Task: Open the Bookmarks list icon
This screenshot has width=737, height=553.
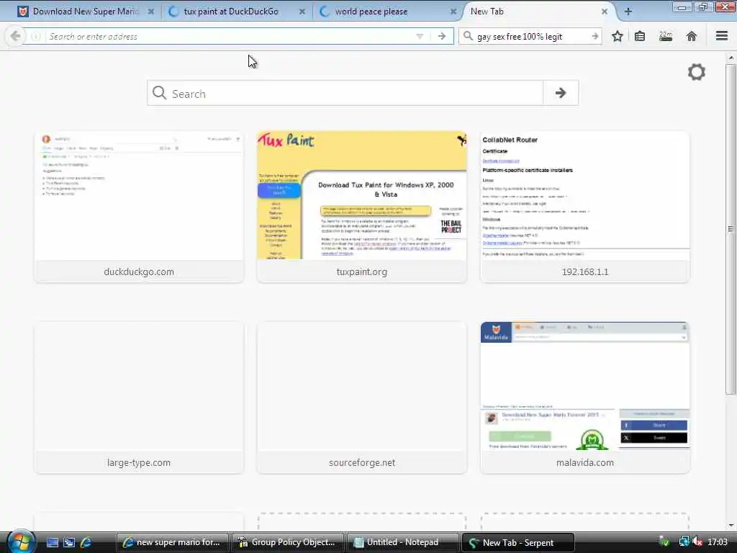Action: tap(640, 36)
